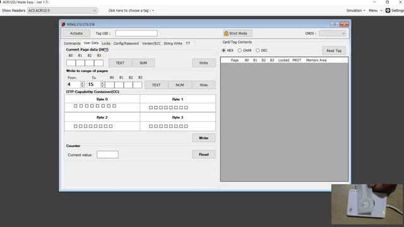Open Settings gear icon
The width and height of the screenshot is (404, 227).
pyautogui.click(x=388, y=11)
